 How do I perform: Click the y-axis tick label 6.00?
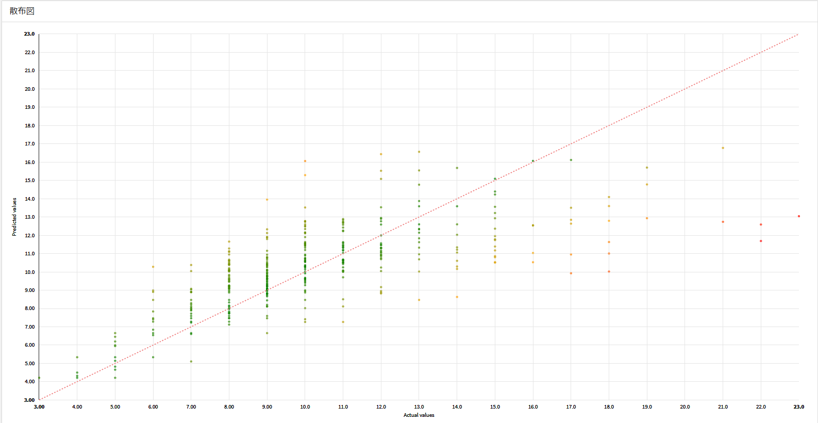(x=29, y=345)
